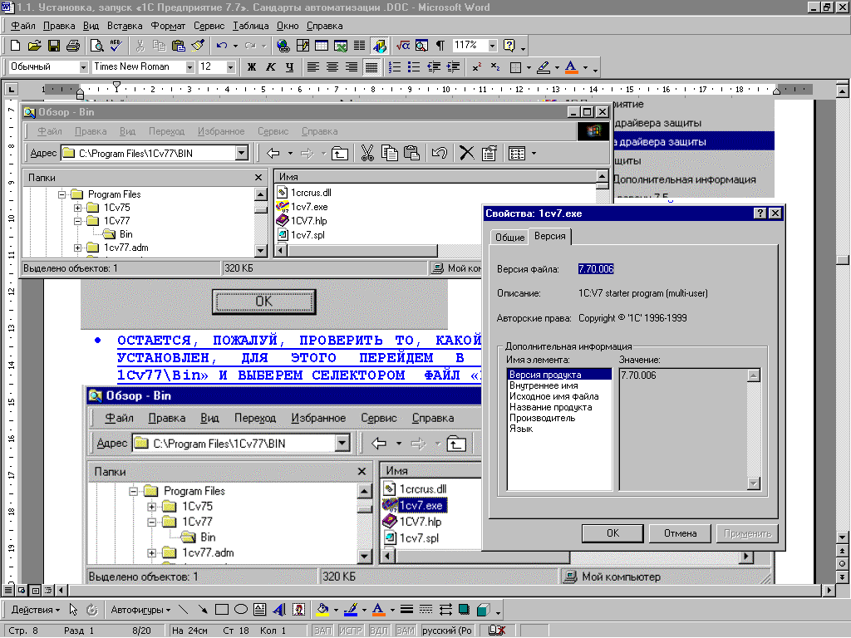Increase paragraph indent
Screen dimensions: 851x638
[453, 66]
